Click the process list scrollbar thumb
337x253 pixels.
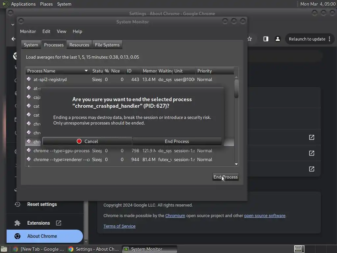(236, 89)
